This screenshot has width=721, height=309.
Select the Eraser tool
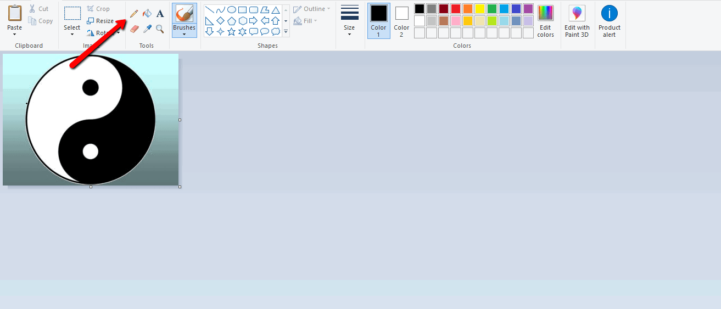[134, 29]
